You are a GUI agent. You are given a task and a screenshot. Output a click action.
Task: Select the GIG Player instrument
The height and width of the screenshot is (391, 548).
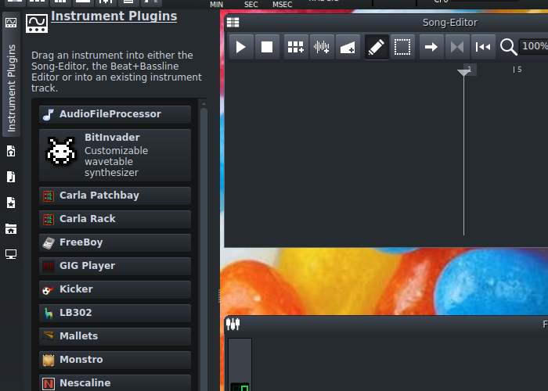click(115, 266)
